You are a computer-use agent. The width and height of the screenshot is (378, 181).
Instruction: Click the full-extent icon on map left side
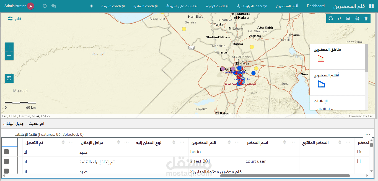(x=9, y=78)
